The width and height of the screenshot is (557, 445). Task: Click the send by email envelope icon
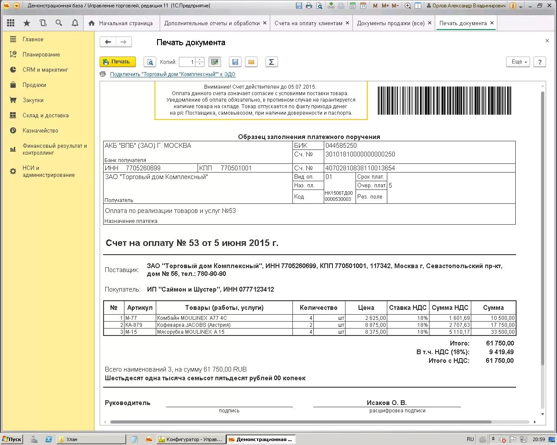pyautogui.click(x=251, y=62)
